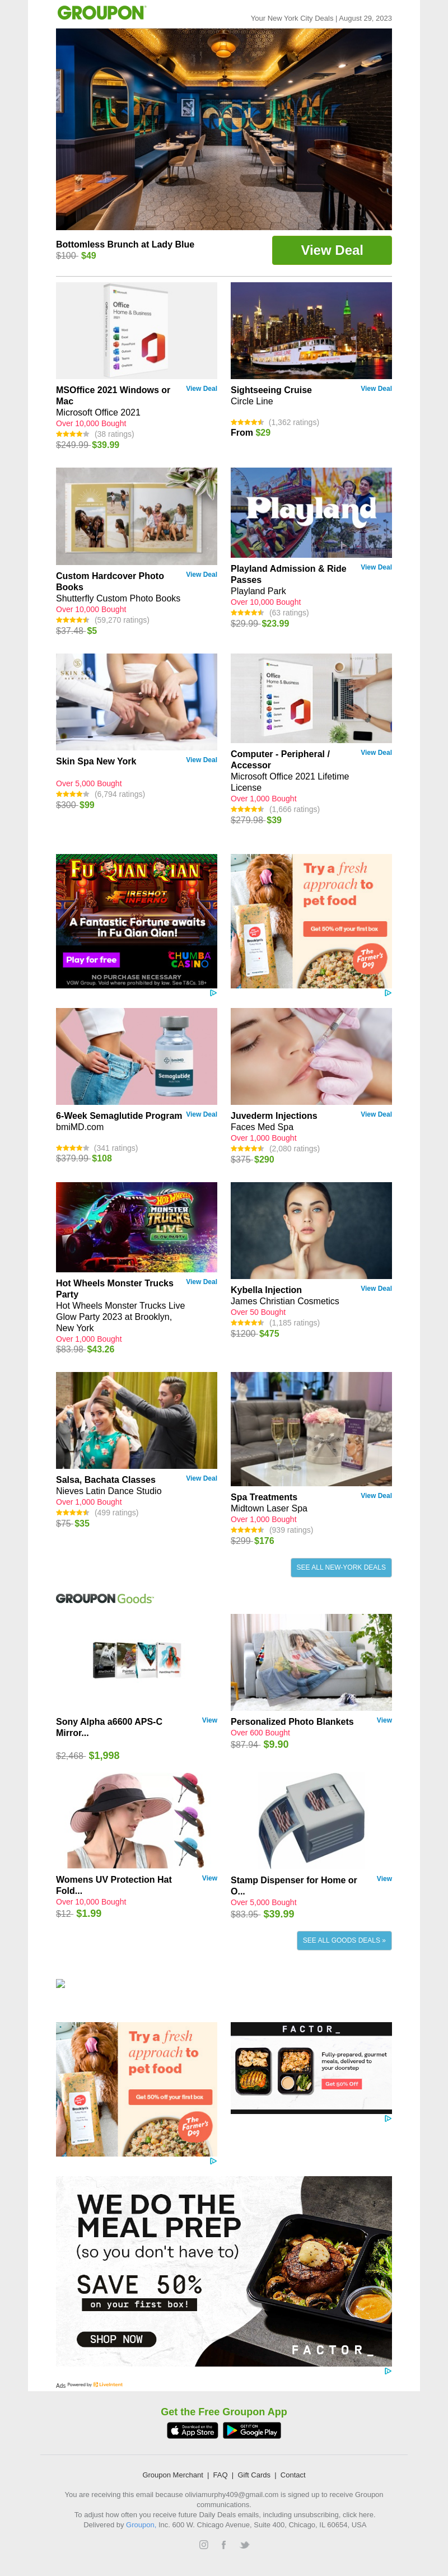This screenshot has height=2576, width=448.
Task: Click the green View Deal button
Action: click(x=332, y=250)
